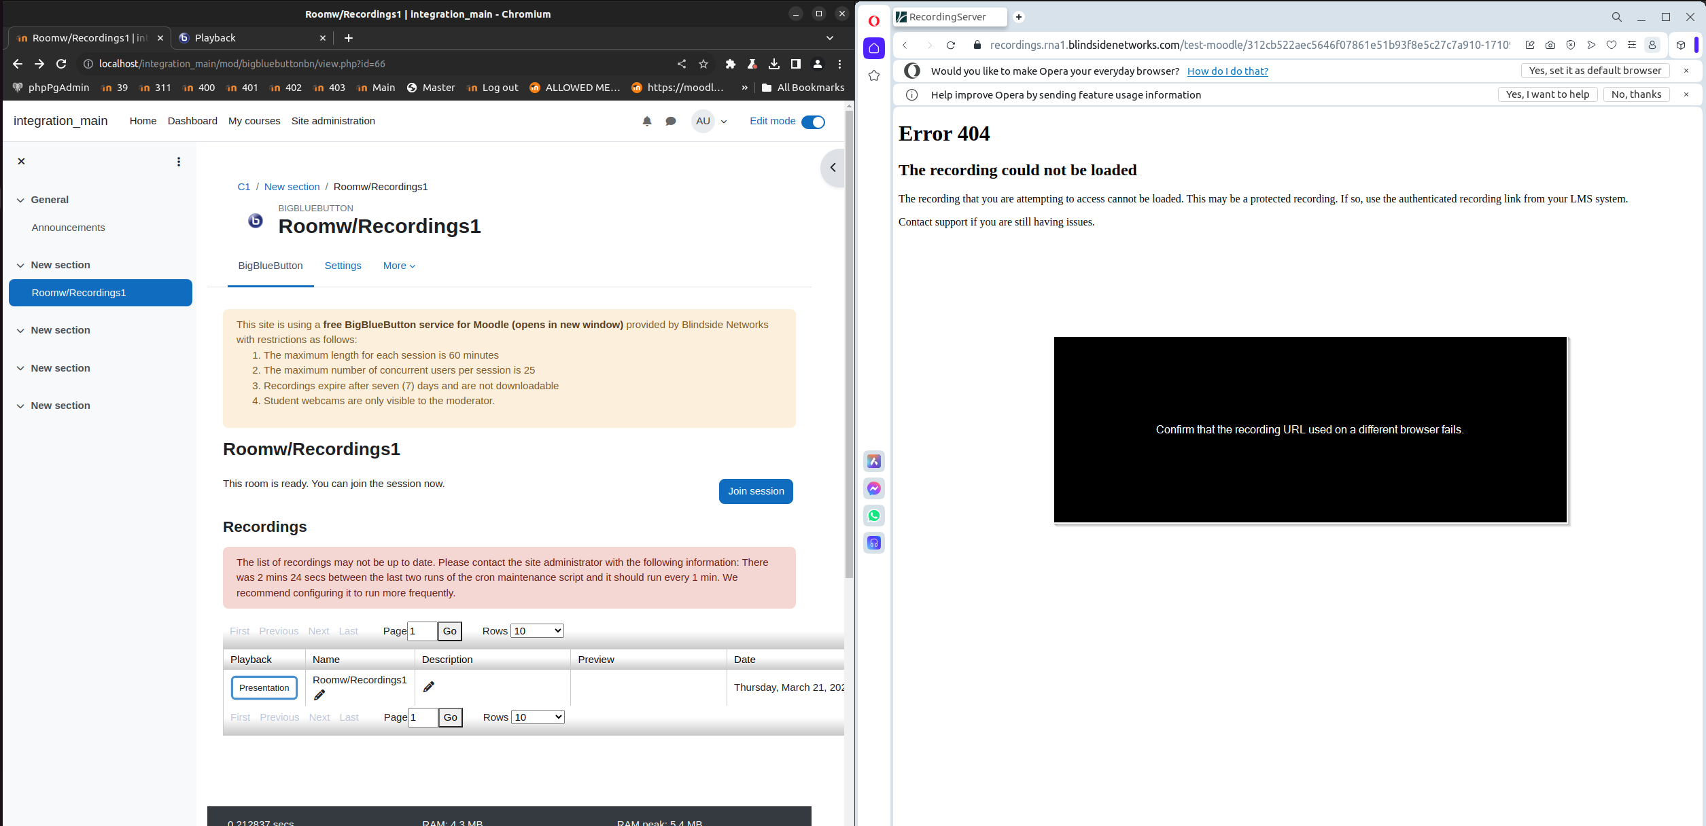This screenshot has width=1706, height=826.
Task: Open Aria AI icon in Opera sidebar
Action: tap(874, 461)
